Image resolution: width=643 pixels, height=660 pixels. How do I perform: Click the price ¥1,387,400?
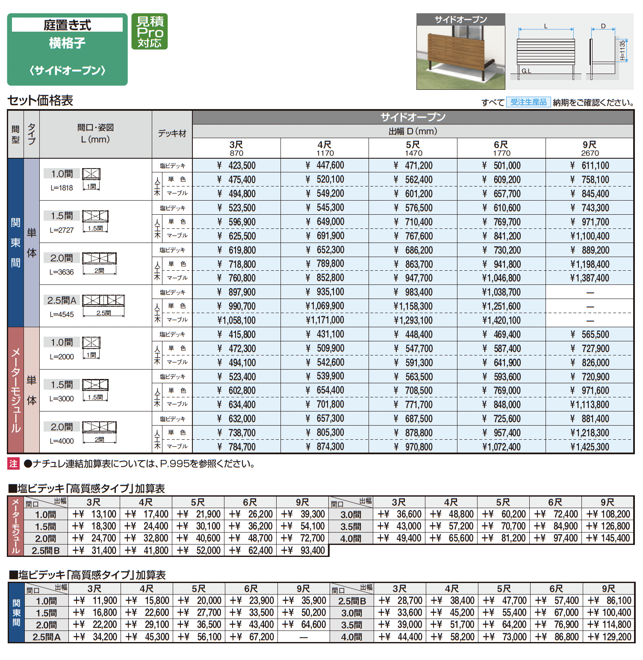[590, 278]
